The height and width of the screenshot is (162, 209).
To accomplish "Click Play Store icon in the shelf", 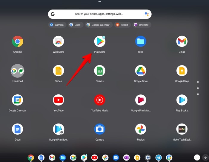I will (84, 158).
